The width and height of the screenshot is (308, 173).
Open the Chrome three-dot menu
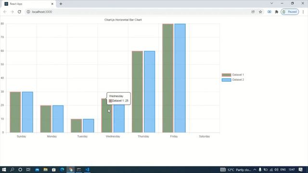tap(303, 12)
